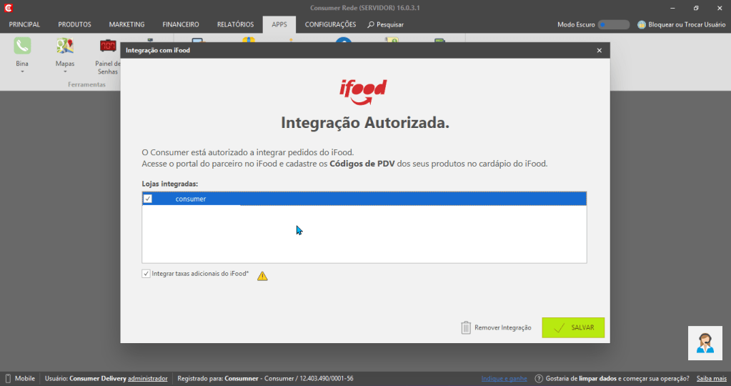This screenshot has height=386, width=731.
Task: Restore down the Consumer Rede window
Action: 696,8
